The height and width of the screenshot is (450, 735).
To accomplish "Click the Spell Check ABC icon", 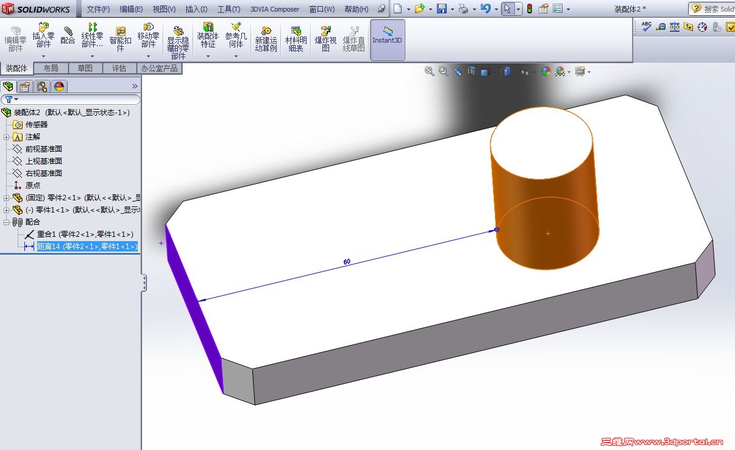I will [x=647, y=26].
